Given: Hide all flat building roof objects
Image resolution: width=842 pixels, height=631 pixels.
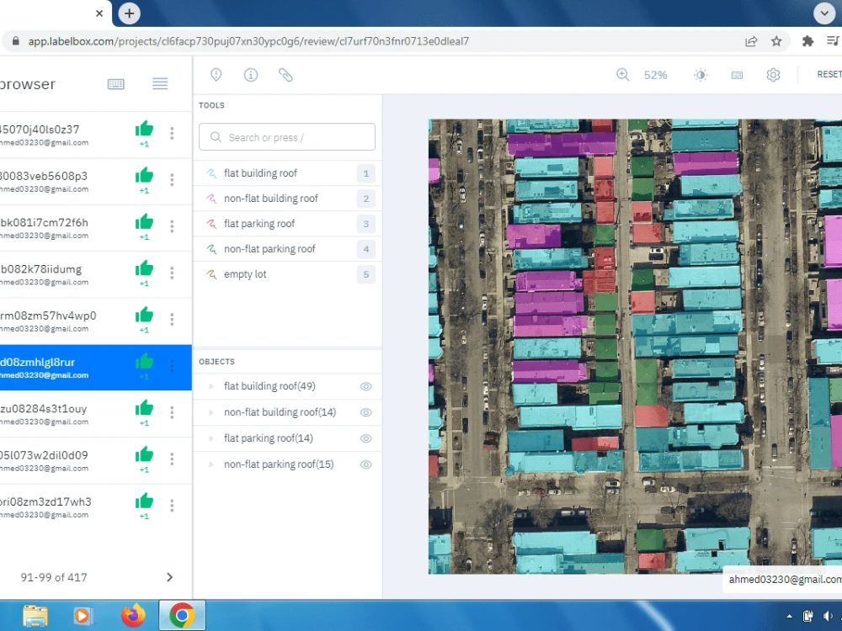Looking at the screenshot, I should 365,386.
